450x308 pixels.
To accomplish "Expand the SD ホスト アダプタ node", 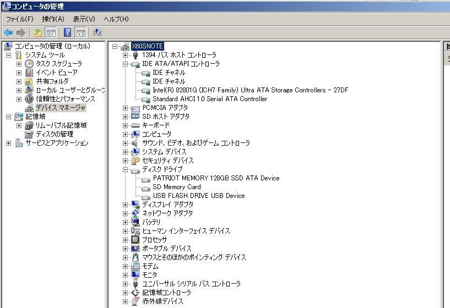I will (x=125, y=117).
